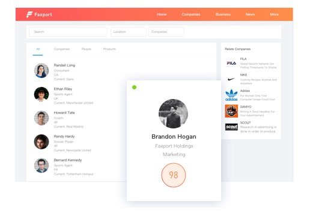Expand the Companies filter dropdown
This screenshot has width=313, height=216.
166,32
